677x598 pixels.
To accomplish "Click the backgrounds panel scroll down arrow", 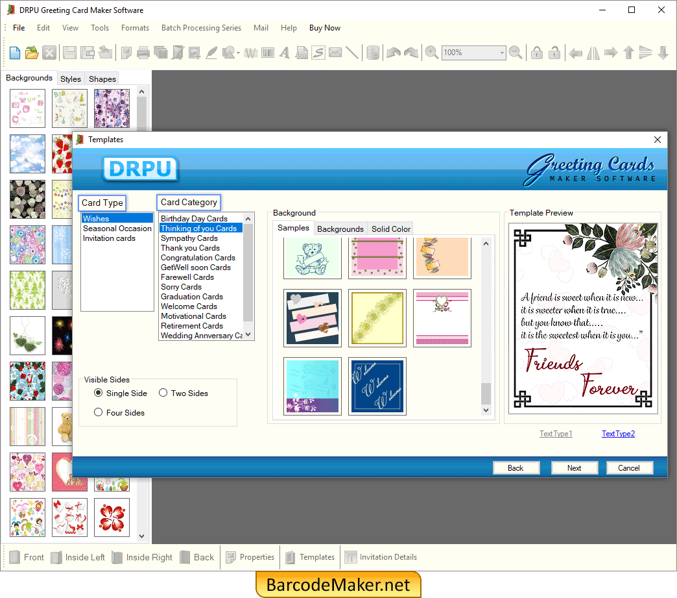I will [141, 536].
